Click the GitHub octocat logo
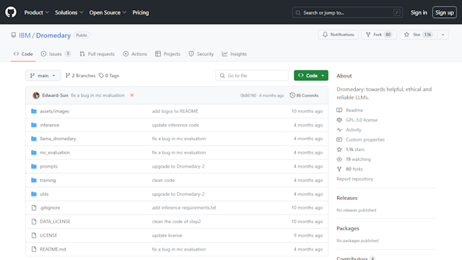 click(x=11, y=12)
